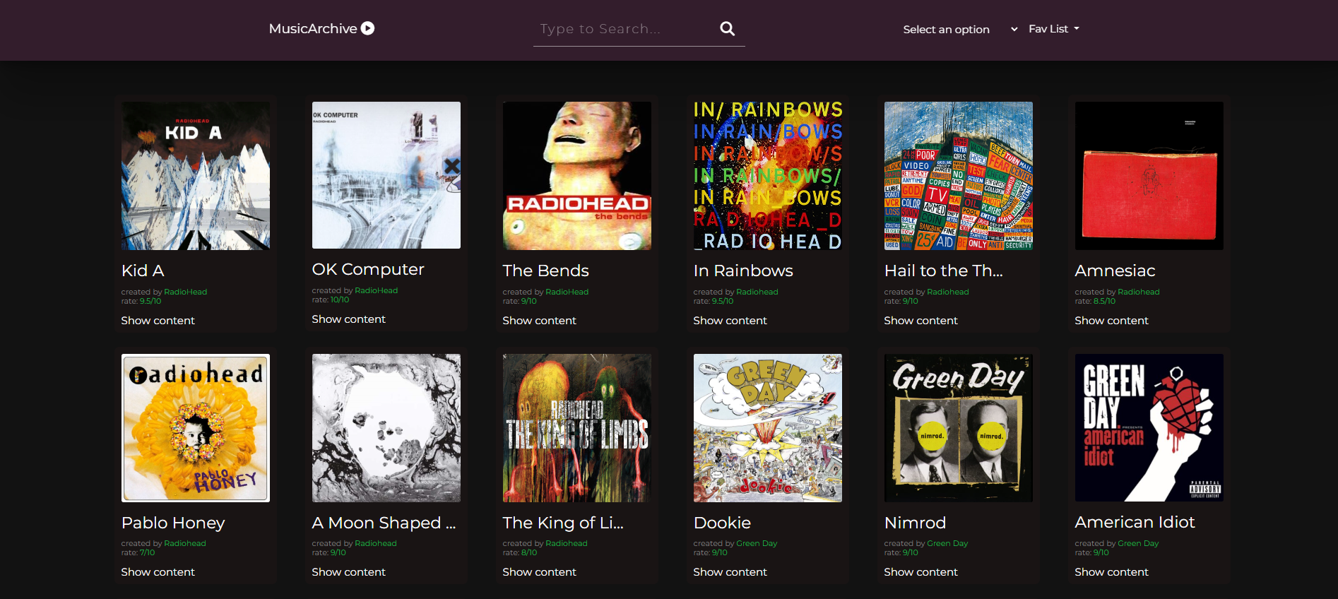This screenshot has width=1338, height=599.
Task: Click the 8.5/10 rating under Amnesiac
Action: [1104, 301]
